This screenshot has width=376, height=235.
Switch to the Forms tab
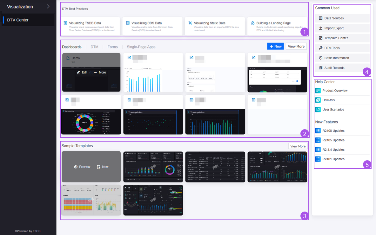(x=112, y=47)
